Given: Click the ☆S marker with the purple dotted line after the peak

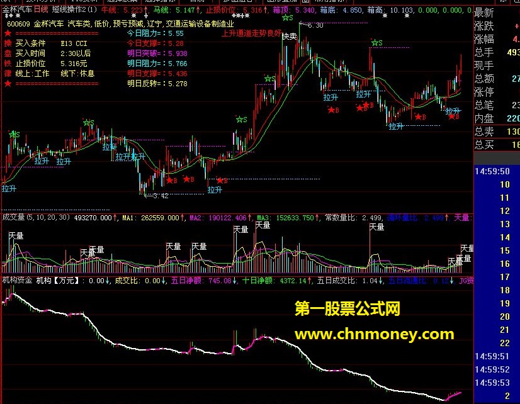Looking at the screenshot, I should [376, 43].
